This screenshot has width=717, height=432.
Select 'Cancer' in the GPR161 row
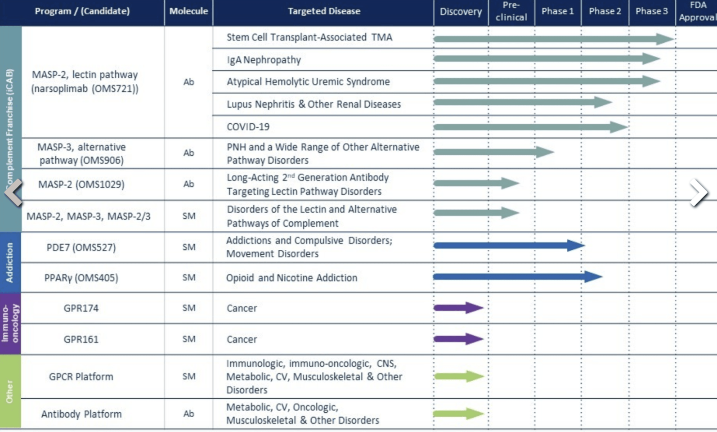[x=242, y=339]
